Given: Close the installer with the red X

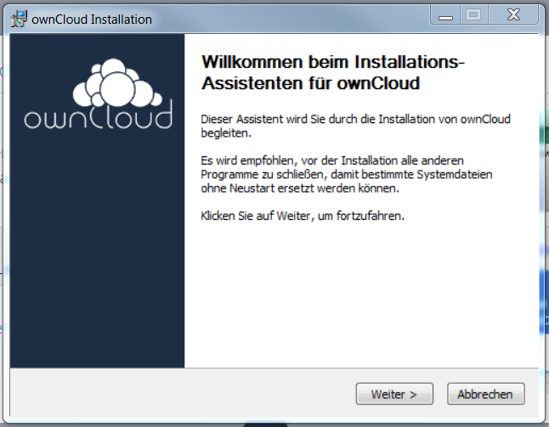Looking at the screenshot, I should click(514, 15).
